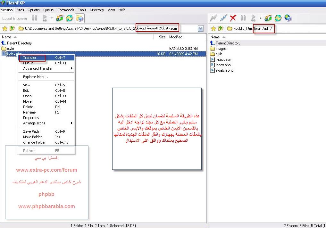Sort right pane by Name column
Viewport: 326px width, 228px height.
(267, 37)
